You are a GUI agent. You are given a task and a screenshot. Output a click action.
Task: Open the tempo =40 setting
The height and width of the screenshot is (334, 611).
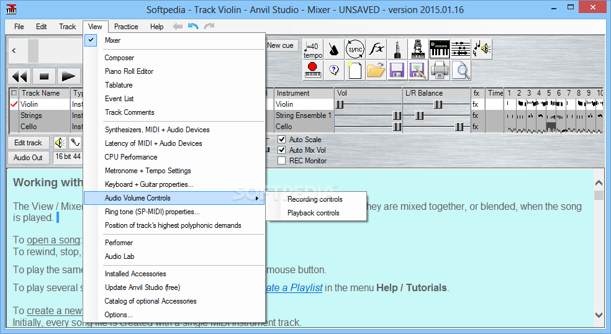313,49
